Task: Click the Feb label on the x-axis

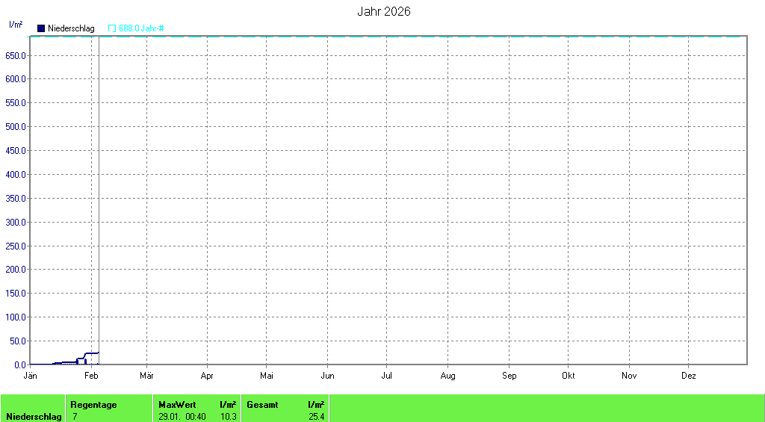Action: tap(91, 376)
